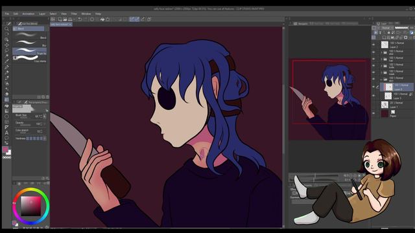Select the Pen tool
Screen dimensions: 415x233
coord(6,67)
